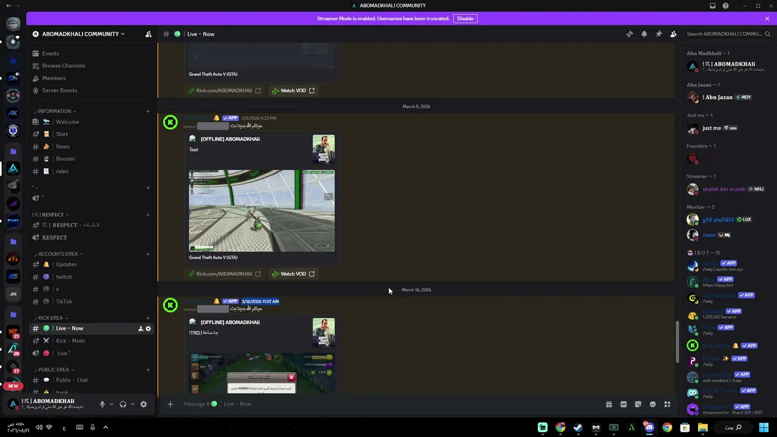Close the Streamer Mode banner
The width and height of the screenshot is (777, 437).
coord(767,19)
